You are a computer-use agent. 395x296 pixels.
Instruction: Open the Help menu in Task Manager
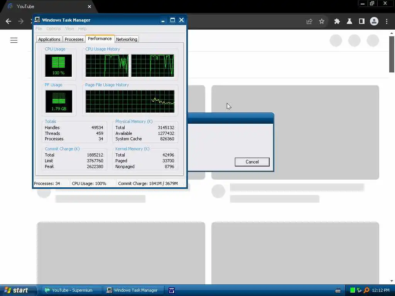point(82,29)
